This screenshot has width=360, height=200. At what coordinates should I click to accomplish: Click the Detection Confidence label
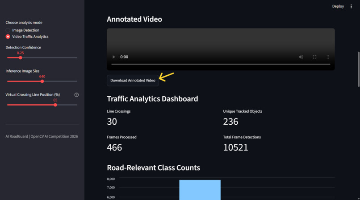tap(23, 47)
